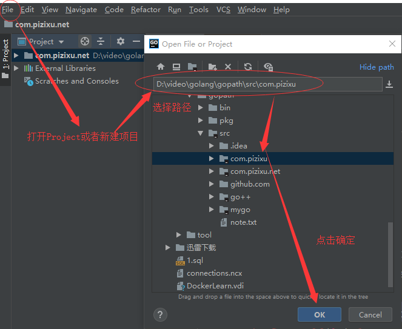The image size is (402, 329).
Task: Click com.pizixu.net breadcrumb in navigation bar
Action: (x=42, y=25)
